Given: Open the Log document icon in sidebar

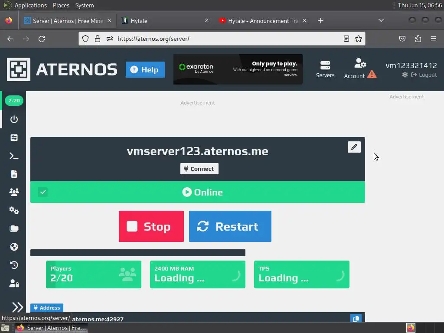Looking at the screenshot, I should [14, 174].
